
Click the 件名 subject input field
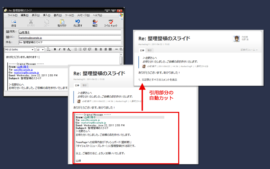70,43
